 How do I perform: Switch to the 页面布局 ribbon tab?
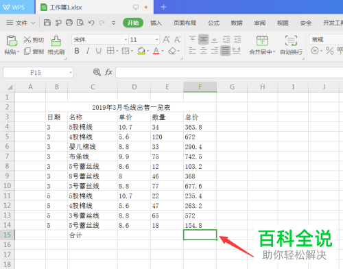[x=185, y=23]
